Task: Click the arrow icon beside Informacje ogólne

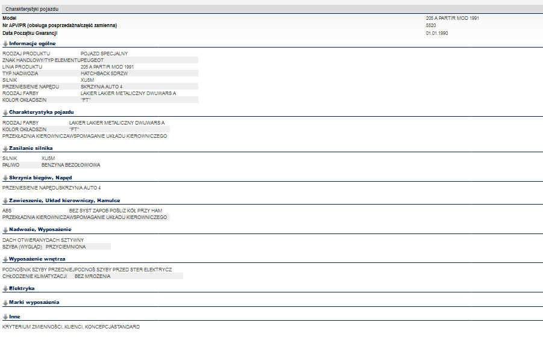Action: pyautogui.click(x=5, y=43)
